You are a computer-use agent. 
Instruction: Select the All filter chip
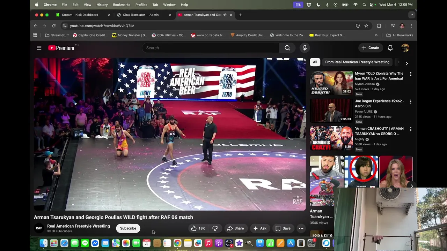315,62
